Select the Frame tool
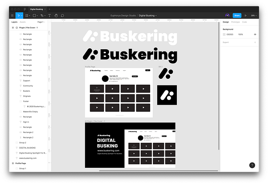 pyautogui.click(x=27, y=16)
